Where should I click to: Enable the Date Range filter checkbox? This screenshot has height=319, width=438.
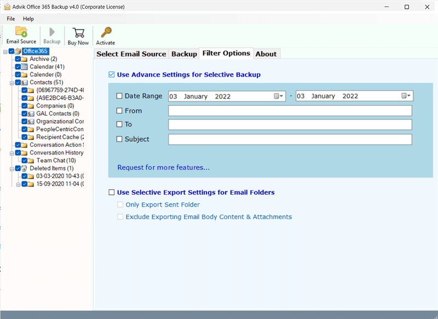pyautogui.click(x=119, y=96)
